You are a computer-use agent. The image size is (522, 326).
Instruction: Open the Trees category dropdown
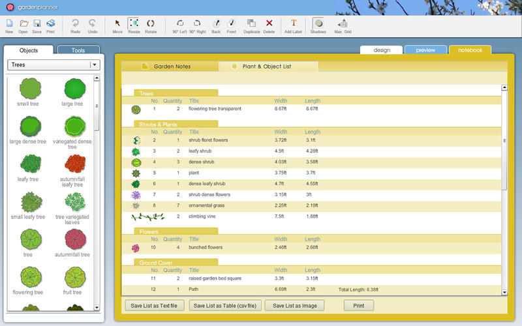coord(95,65)
